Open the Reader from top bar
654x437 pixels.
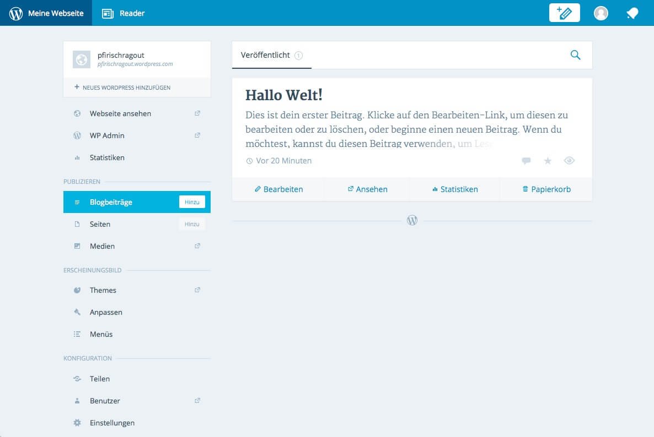pos(124,13)
